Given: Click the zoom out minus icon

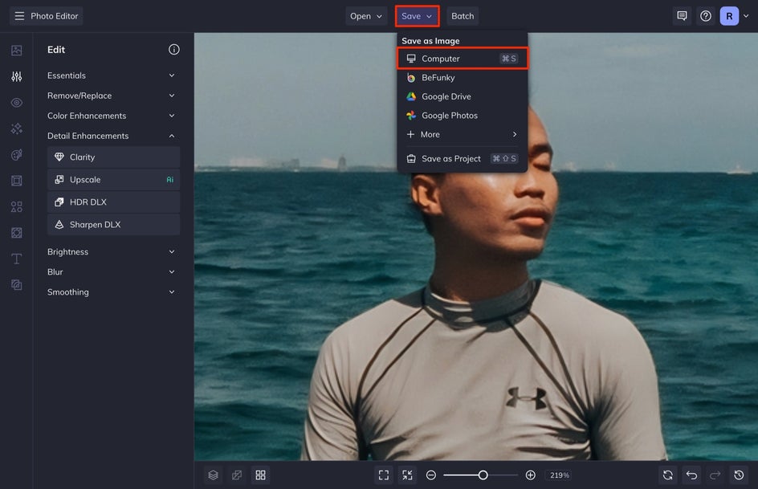Looking at the screenshot, I should [431, 475].
